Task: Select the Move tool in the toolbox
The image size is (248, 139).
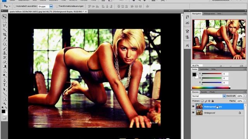Action: click(4, 17)
